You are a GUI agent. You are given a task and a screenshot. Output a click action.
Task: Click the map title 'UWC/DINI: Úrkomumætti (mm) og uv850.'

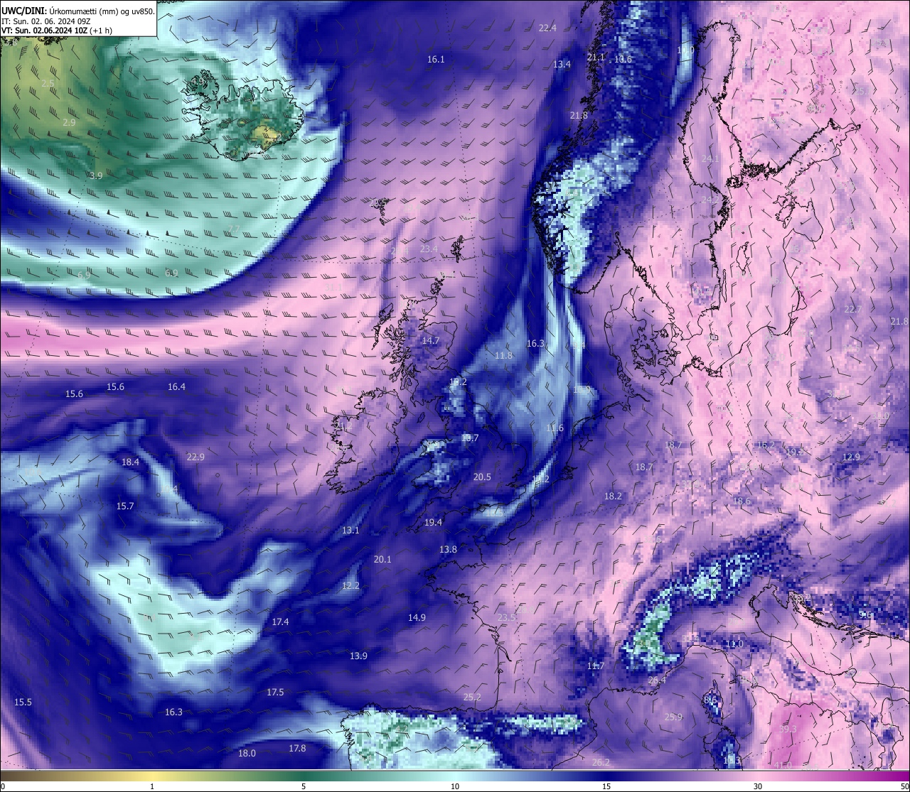(77, 11)
